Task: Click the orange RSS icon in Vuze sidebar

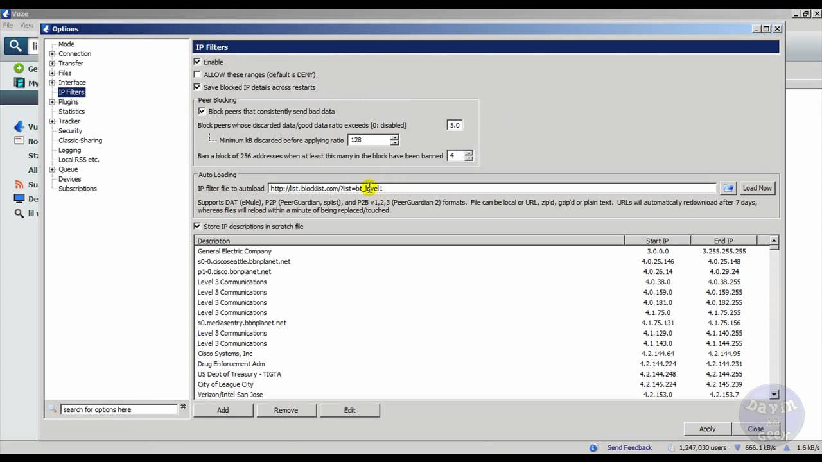Action: click(19, 184)
